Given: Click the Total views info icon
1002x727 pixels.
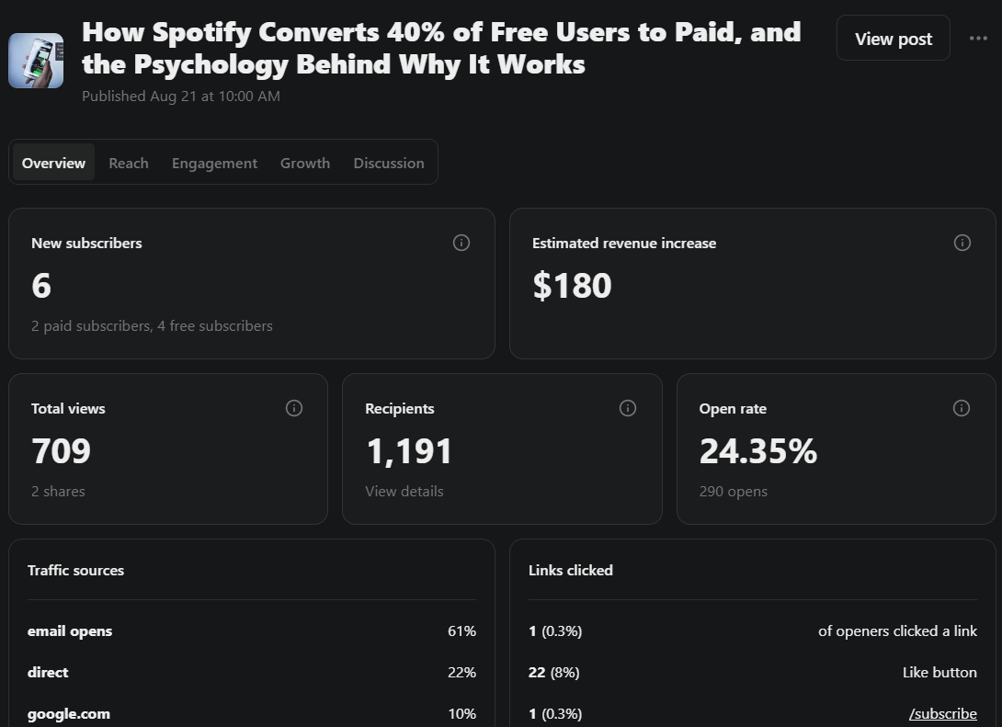Looking at the screenshot, I should click(294, 408).
